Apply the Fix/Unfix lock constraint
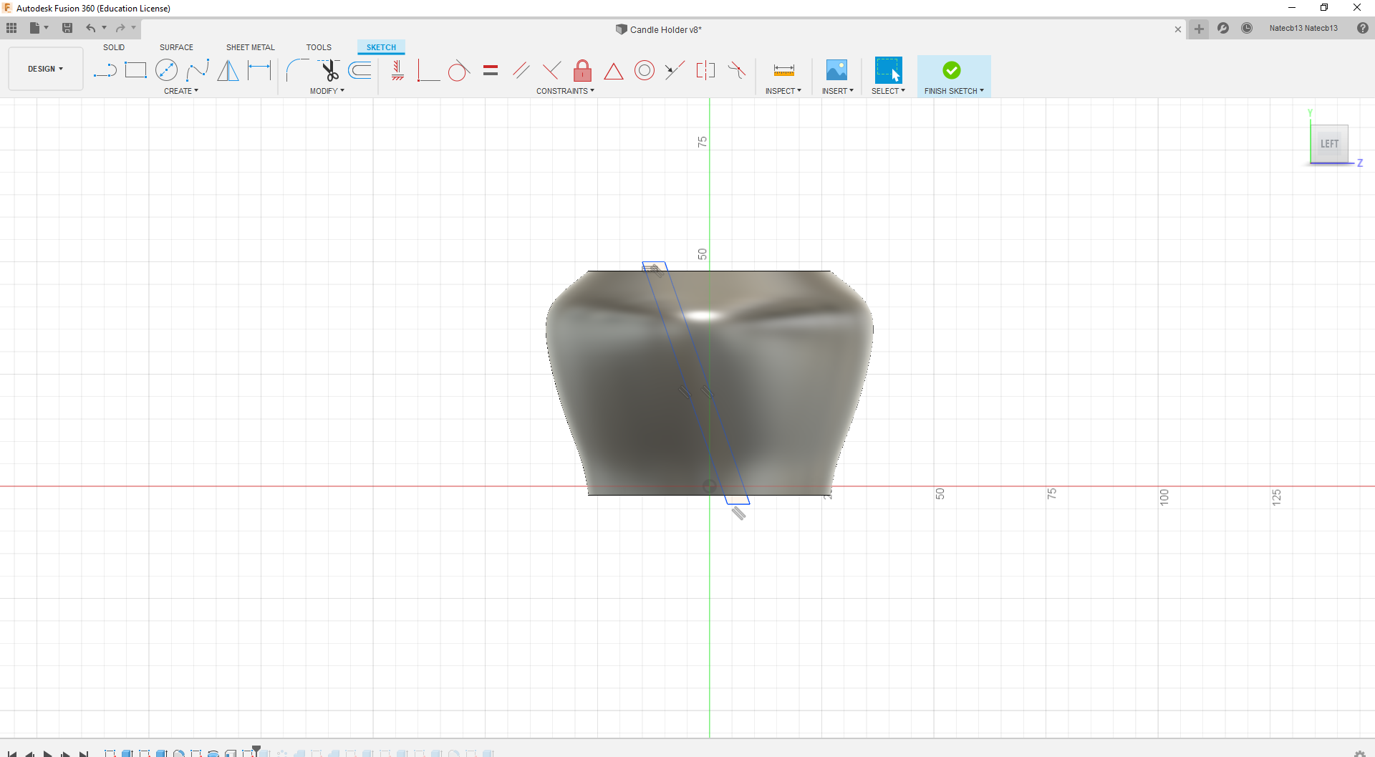1375x757 pixels. click(582, 70)
